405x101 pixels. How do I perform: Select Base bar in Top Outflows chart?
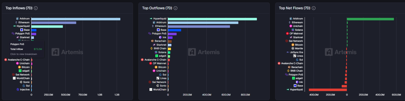(x=174, y=30)
